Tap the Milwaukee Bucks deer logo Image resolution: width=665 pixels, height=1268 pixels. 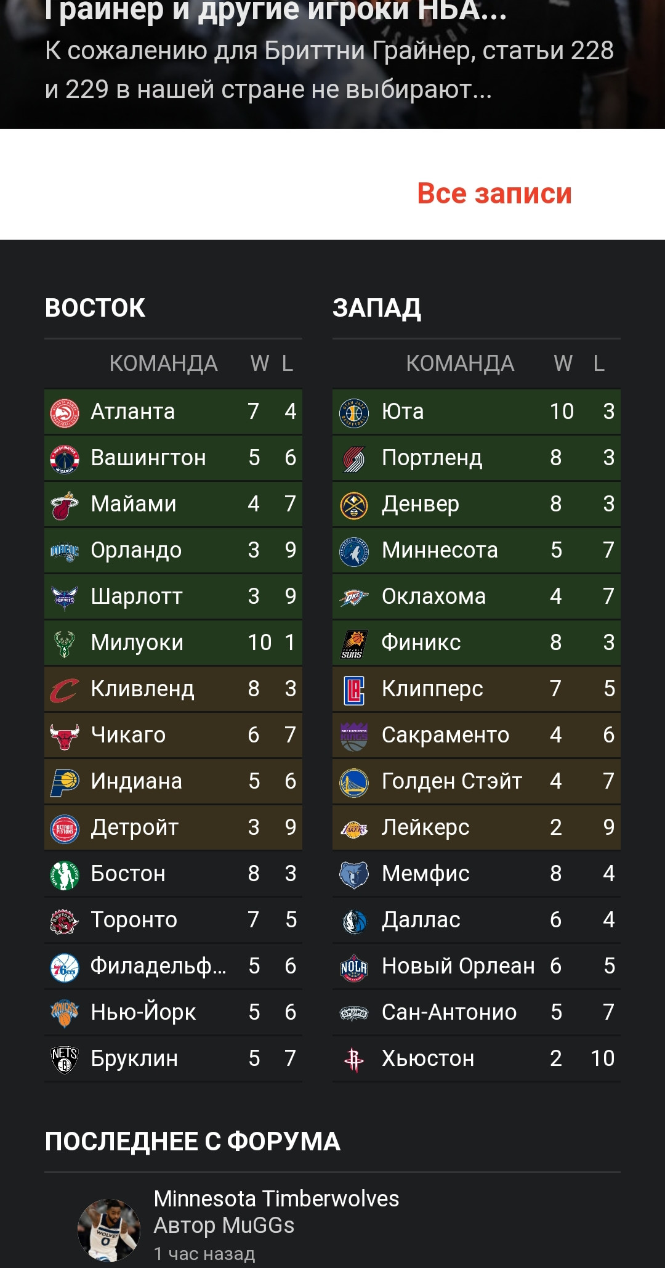pyautogui.click(x=65, y=643)
